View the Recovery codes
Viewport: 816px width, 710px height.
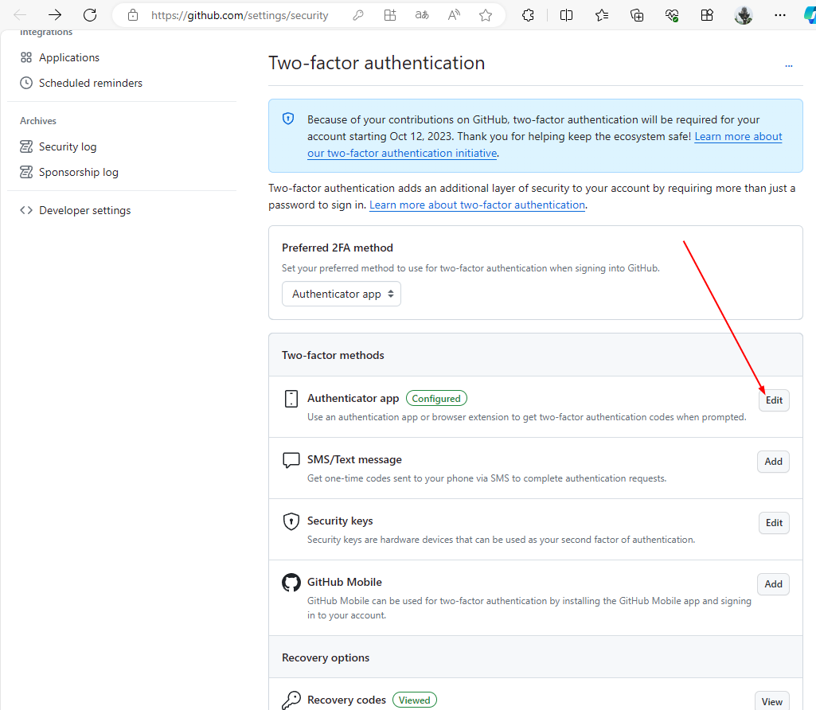(x=771, y=701)
